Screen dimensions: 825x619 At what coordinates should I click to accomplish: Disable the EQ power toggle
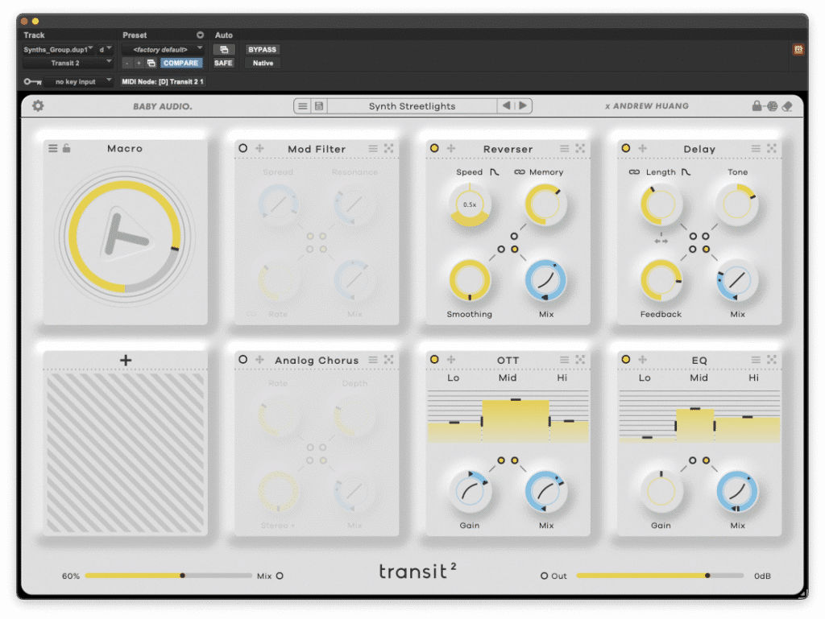tap(626, 360)
